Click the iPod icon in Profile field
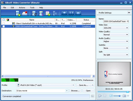133x101 pixels. click(x=18, y=85)
